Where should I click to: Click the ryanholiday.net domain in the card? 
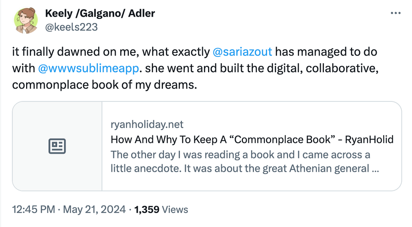pos(147,124)
